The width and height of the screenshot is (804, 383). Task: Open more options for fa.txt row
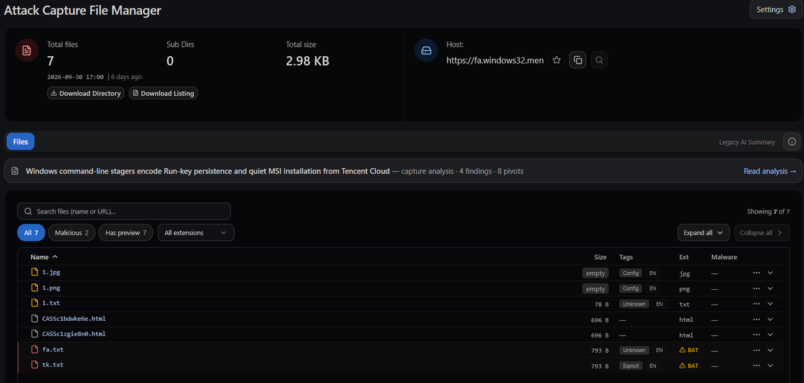click(756, 350)
